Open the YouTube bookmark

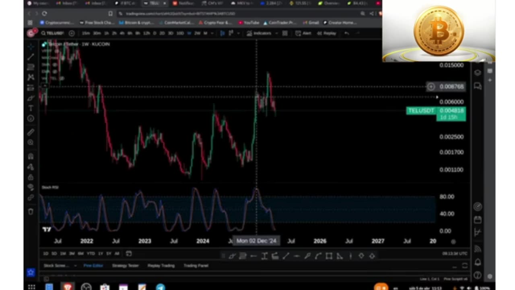click(248, 23)
